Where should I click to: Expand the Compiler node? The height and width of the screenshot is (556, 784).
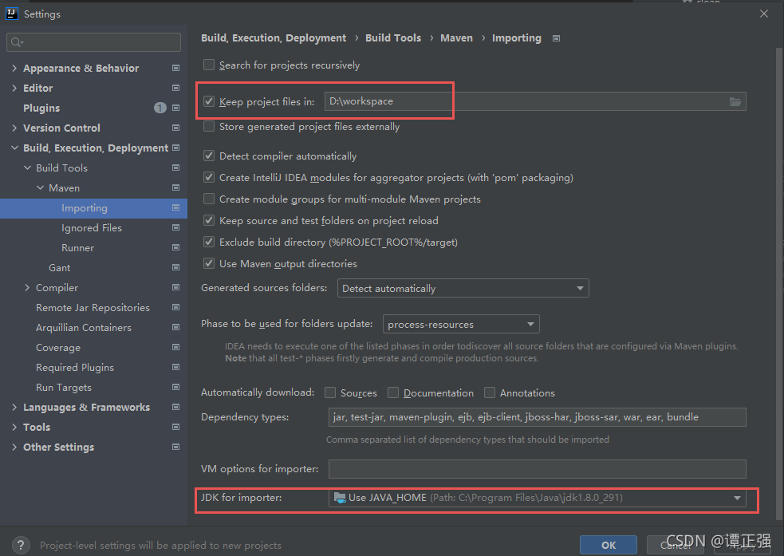(27, 288)
